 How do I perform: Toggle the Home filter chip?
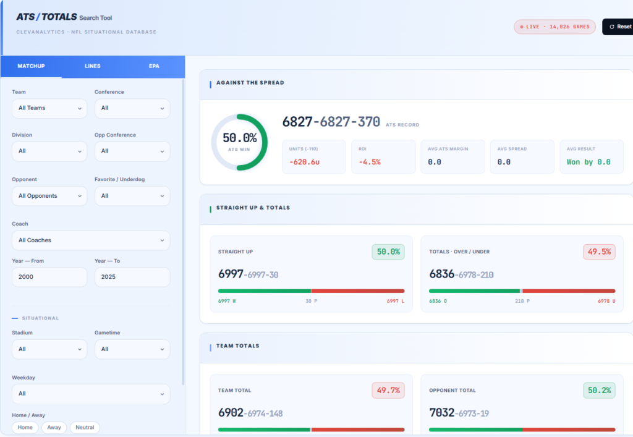[25, 427]
